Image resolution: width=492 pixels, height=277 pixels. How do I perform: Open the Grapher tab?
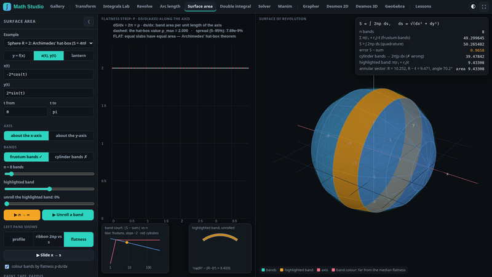(x=311, y=6)
